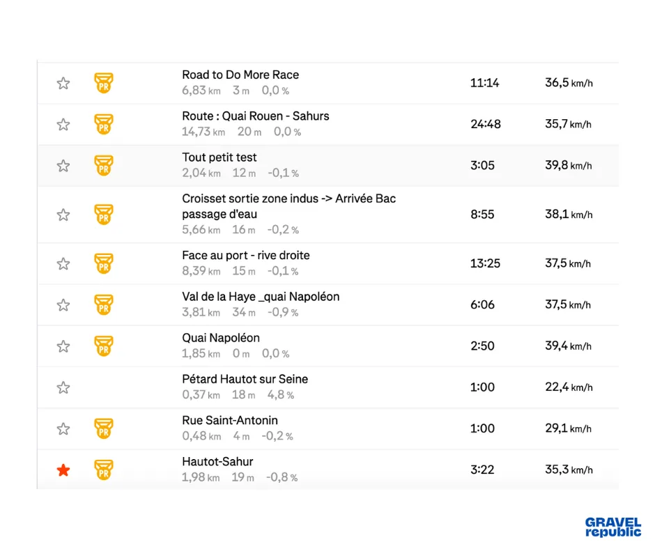Open the Rue Saint-Antonin segment link

[x=230, y=421]
